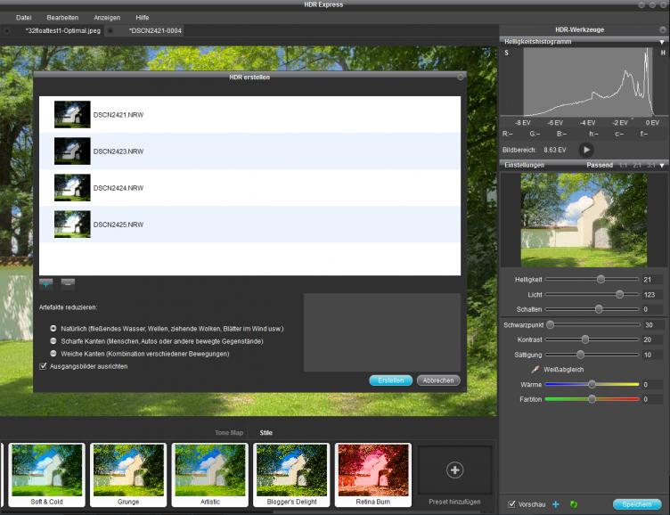670x515 pixels.
Task: Select the DSCN2421.NRW image row
Action: tap(250, 115)
